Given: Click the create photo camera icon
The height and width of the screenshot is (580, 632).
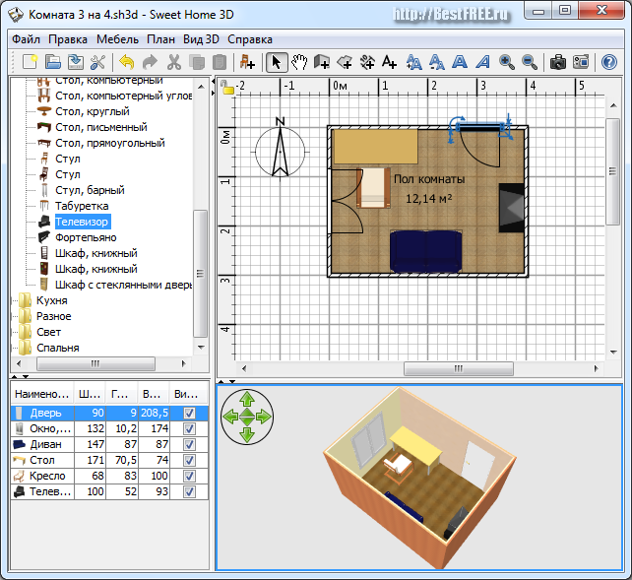Looking at the screenshot, I should pyautogui.click(x=558, y=62).
